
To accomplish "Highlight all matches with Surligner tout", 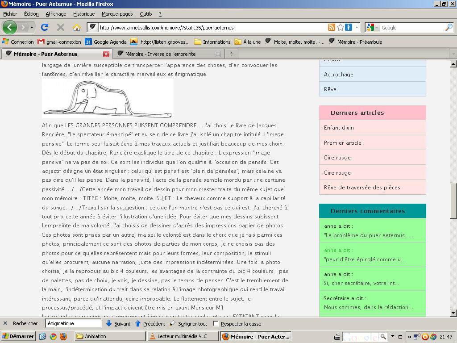I will [x=188, y=323].
